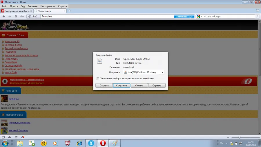261x147 pixels.
Task: Open the Сталкер мобайл link
Action: tap(13, 66)
